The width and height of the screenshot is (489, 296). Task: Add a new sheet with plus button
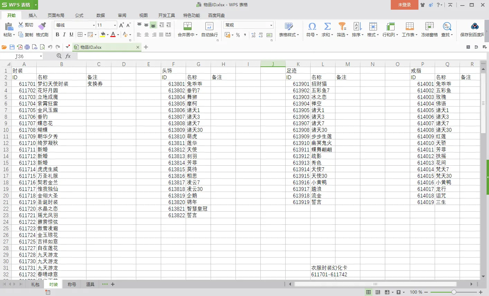113,284
